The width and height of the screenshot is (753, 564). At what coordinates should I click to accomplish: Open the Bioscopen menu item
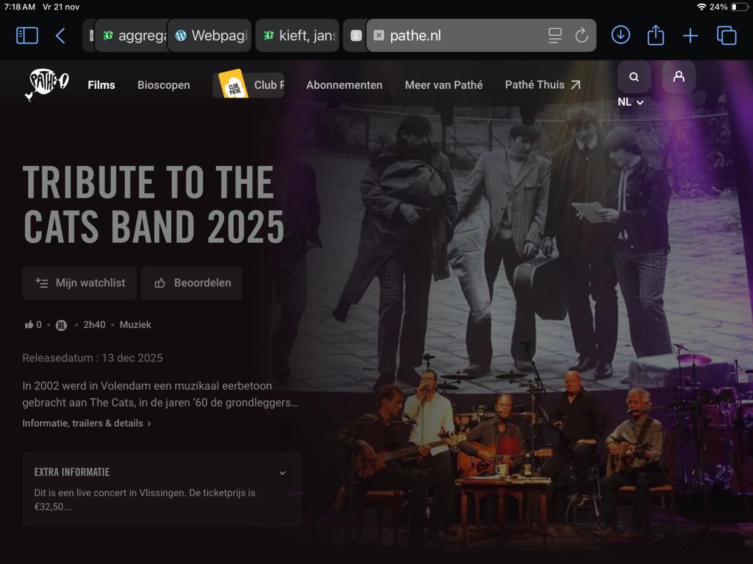[x=164, y=85]
